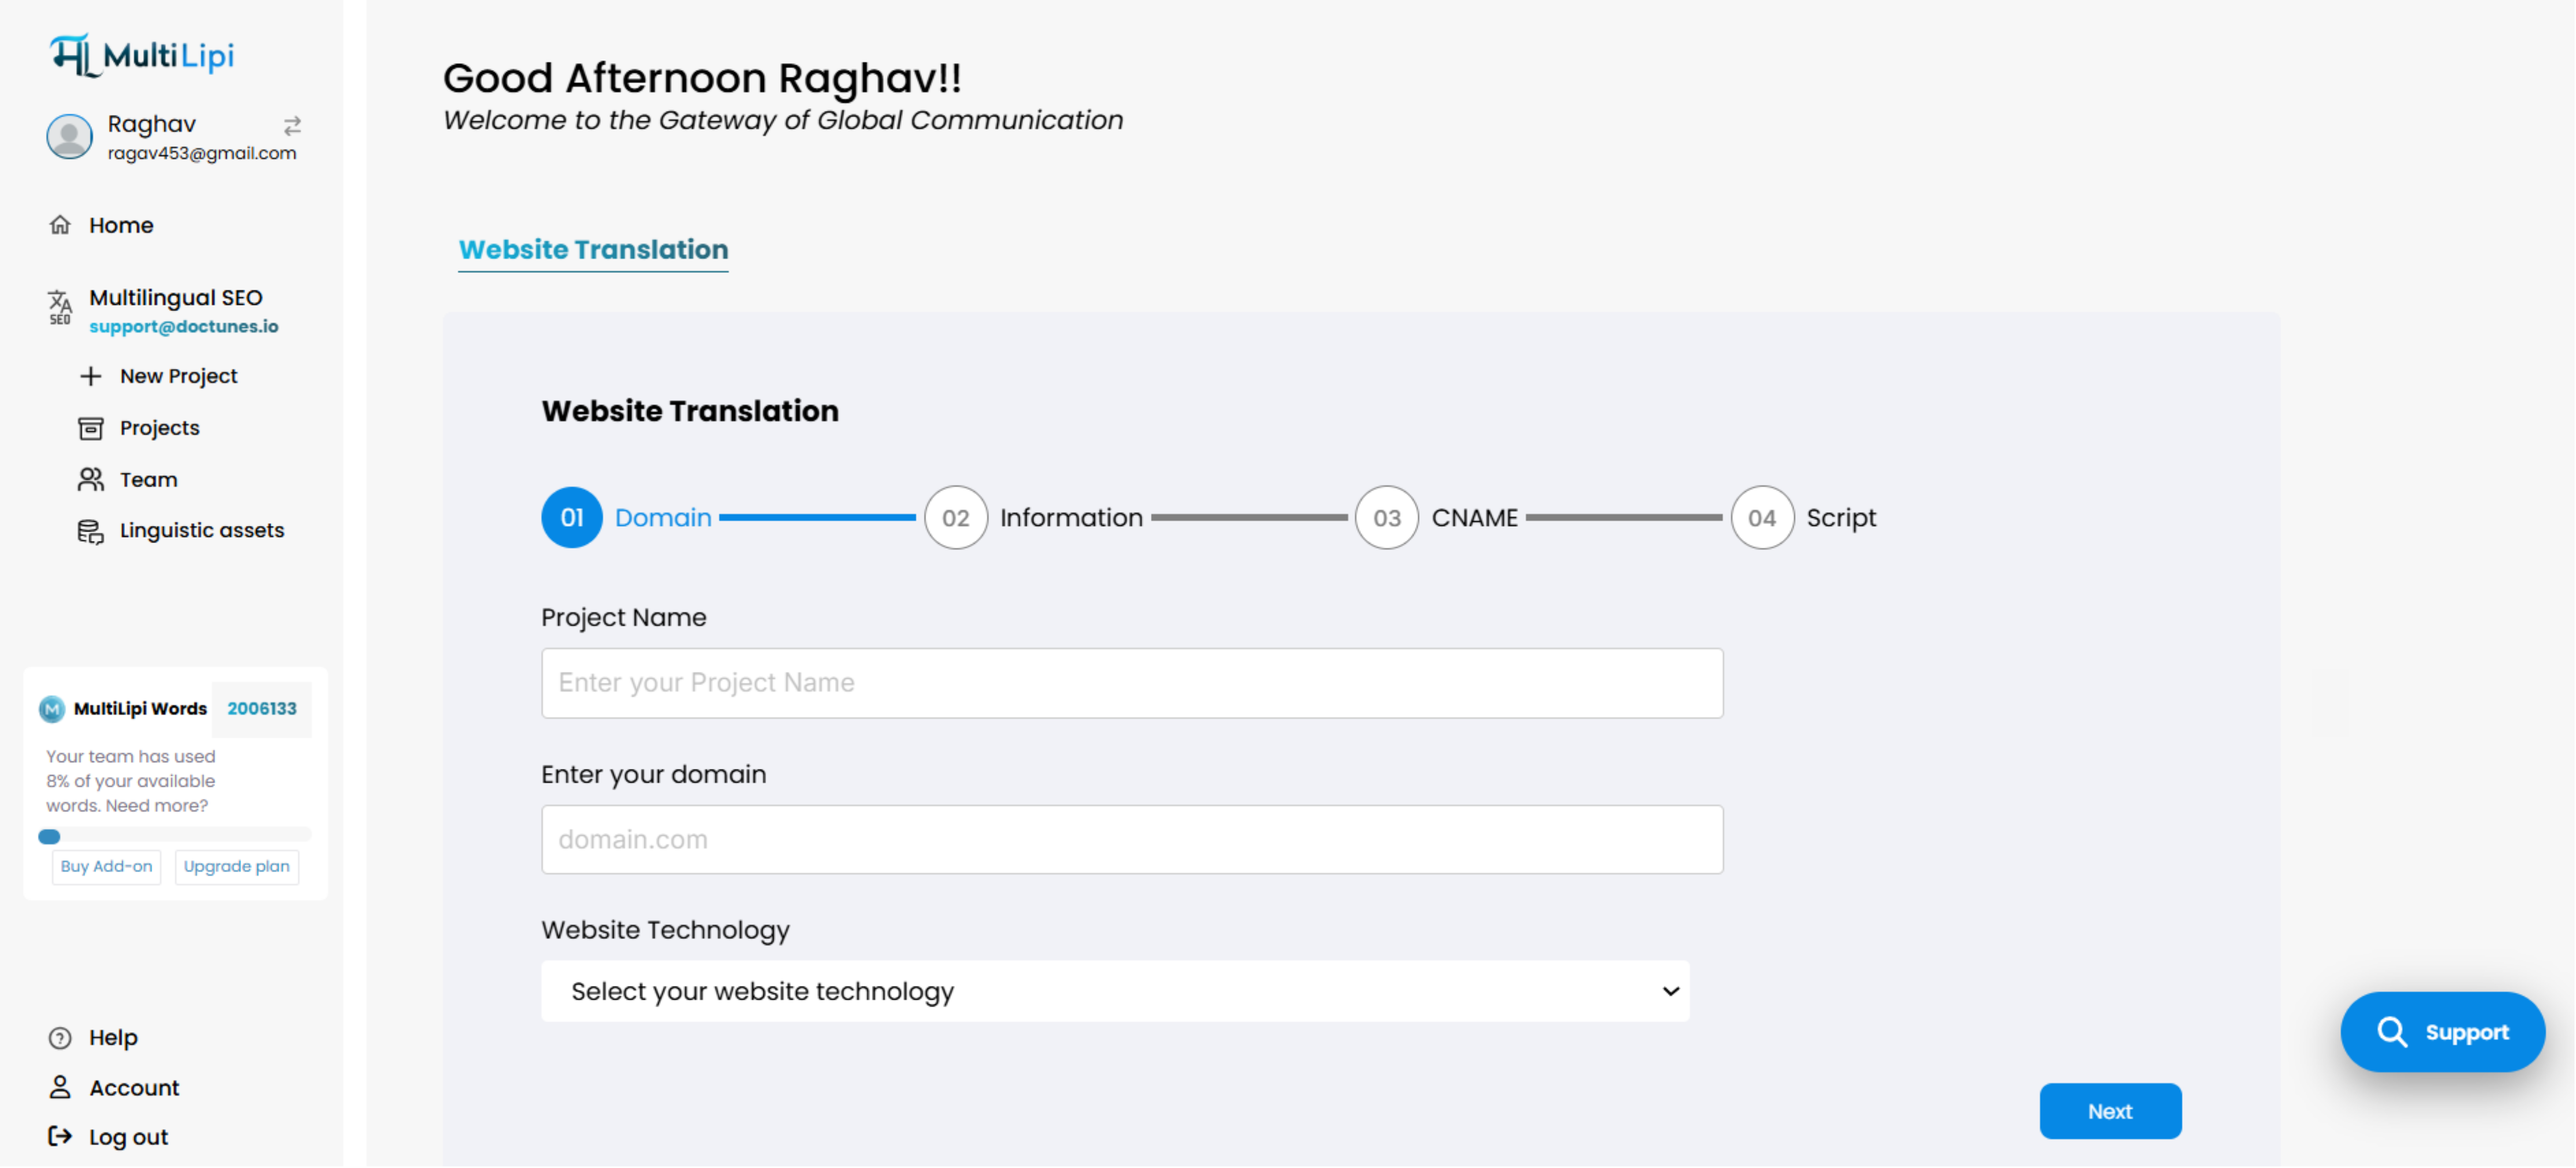The height and width of the screenshot is (1168, 2576).
Task: Click the words usage progress bar
Action: 175,836
